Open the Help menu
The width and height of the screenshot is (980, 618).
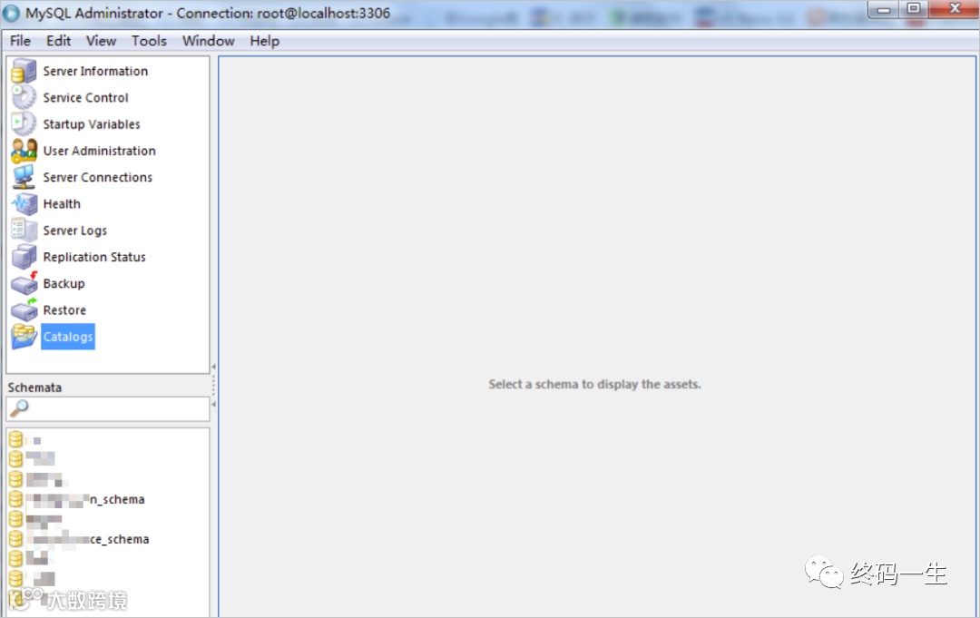(264, 41)
